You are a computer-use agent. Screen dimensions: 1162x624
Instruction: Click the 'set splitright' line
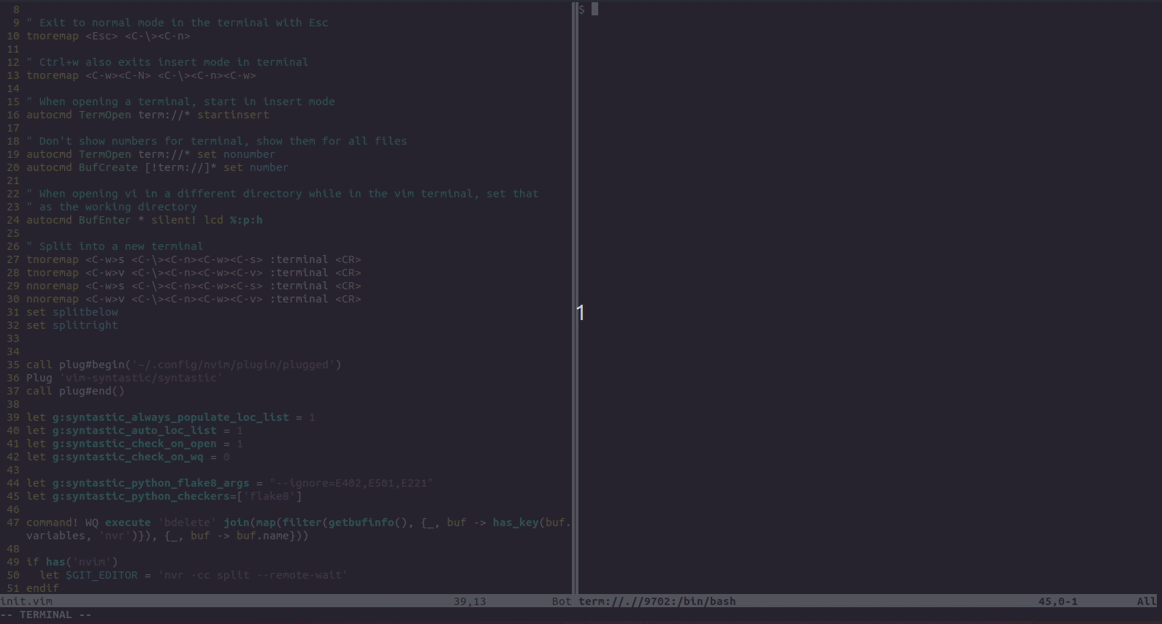click(x=72, y=325)
